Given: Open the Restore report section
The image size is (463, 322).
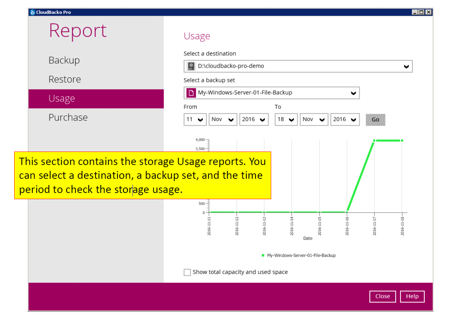Looking at the screenshot, I should point(65,80).
